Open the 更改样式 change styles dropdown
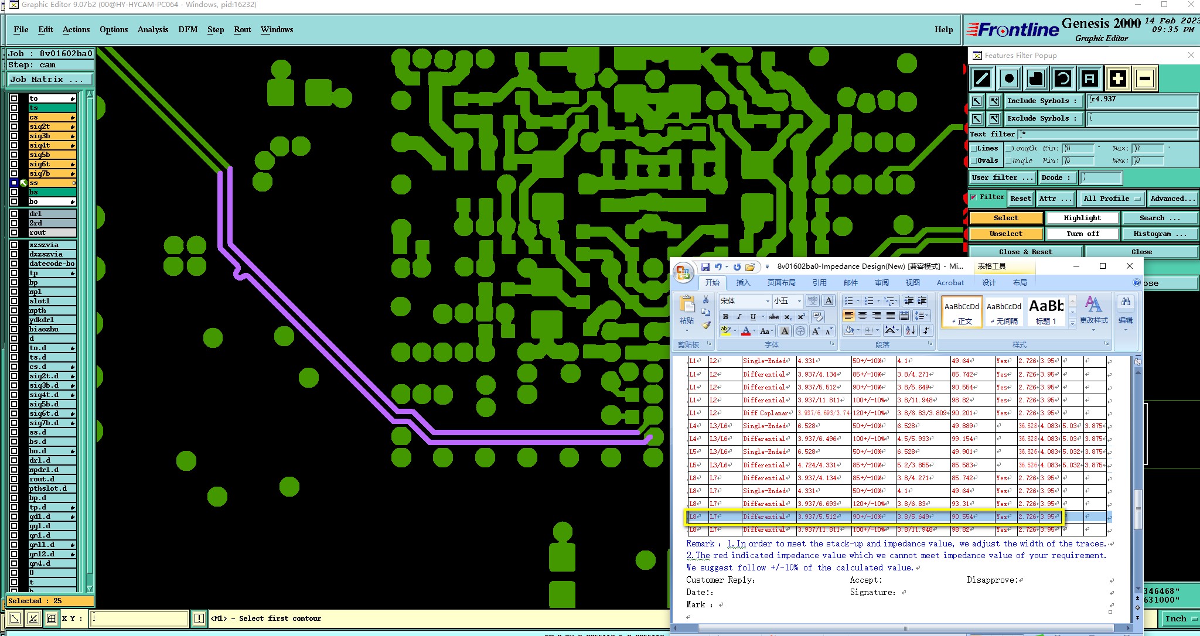 coord(1093,313)
